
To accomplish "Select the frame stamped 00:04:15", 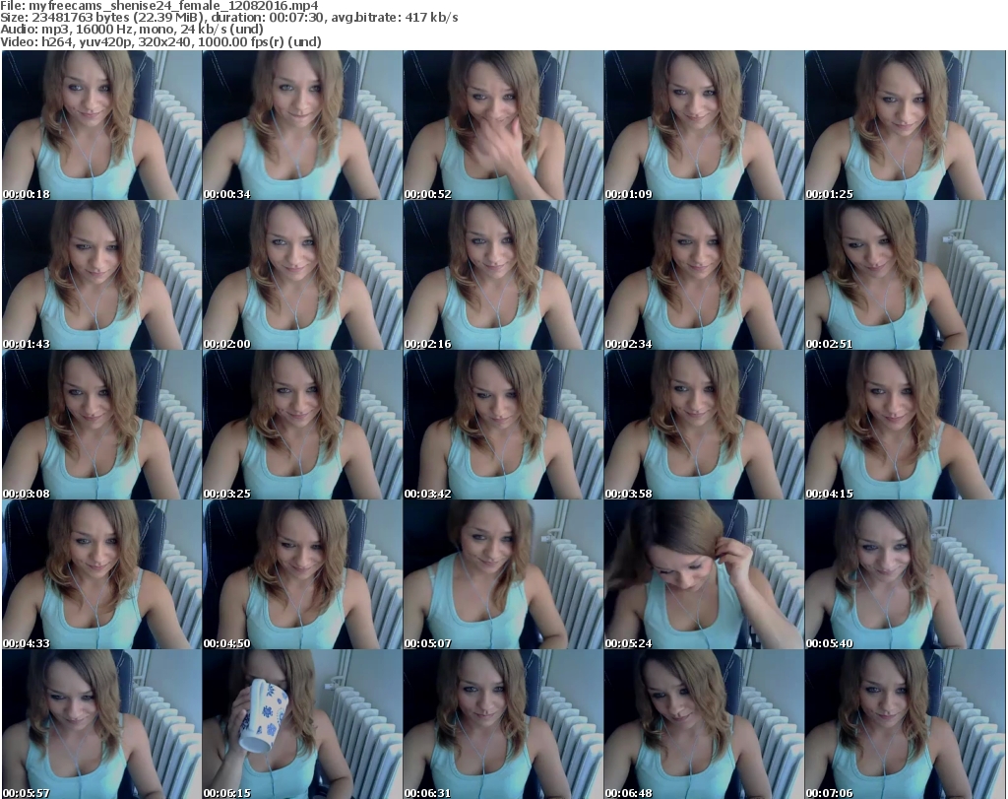I will pos(905,425).
